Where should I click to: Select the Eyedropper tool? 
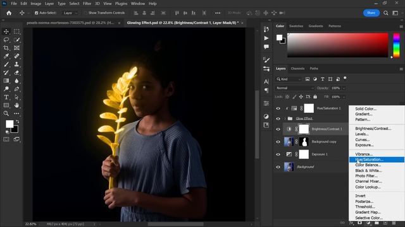click(x=6, y=56)
